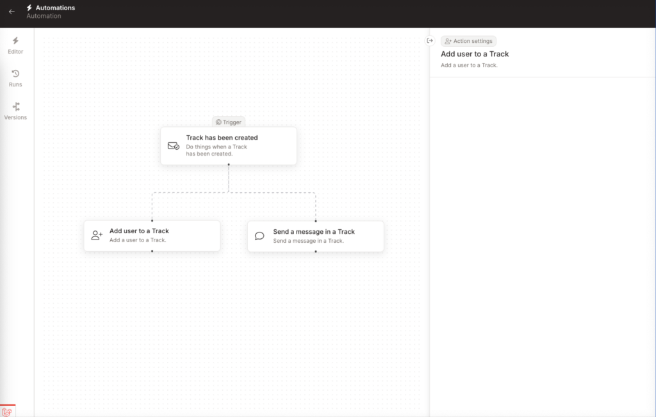Go back using the top-left arrow
This screenshot has height=417, width=656.
coord(12,12)
